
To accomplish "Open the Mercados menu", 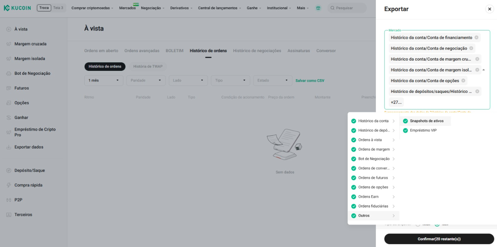I will click(x=127, y=8).
